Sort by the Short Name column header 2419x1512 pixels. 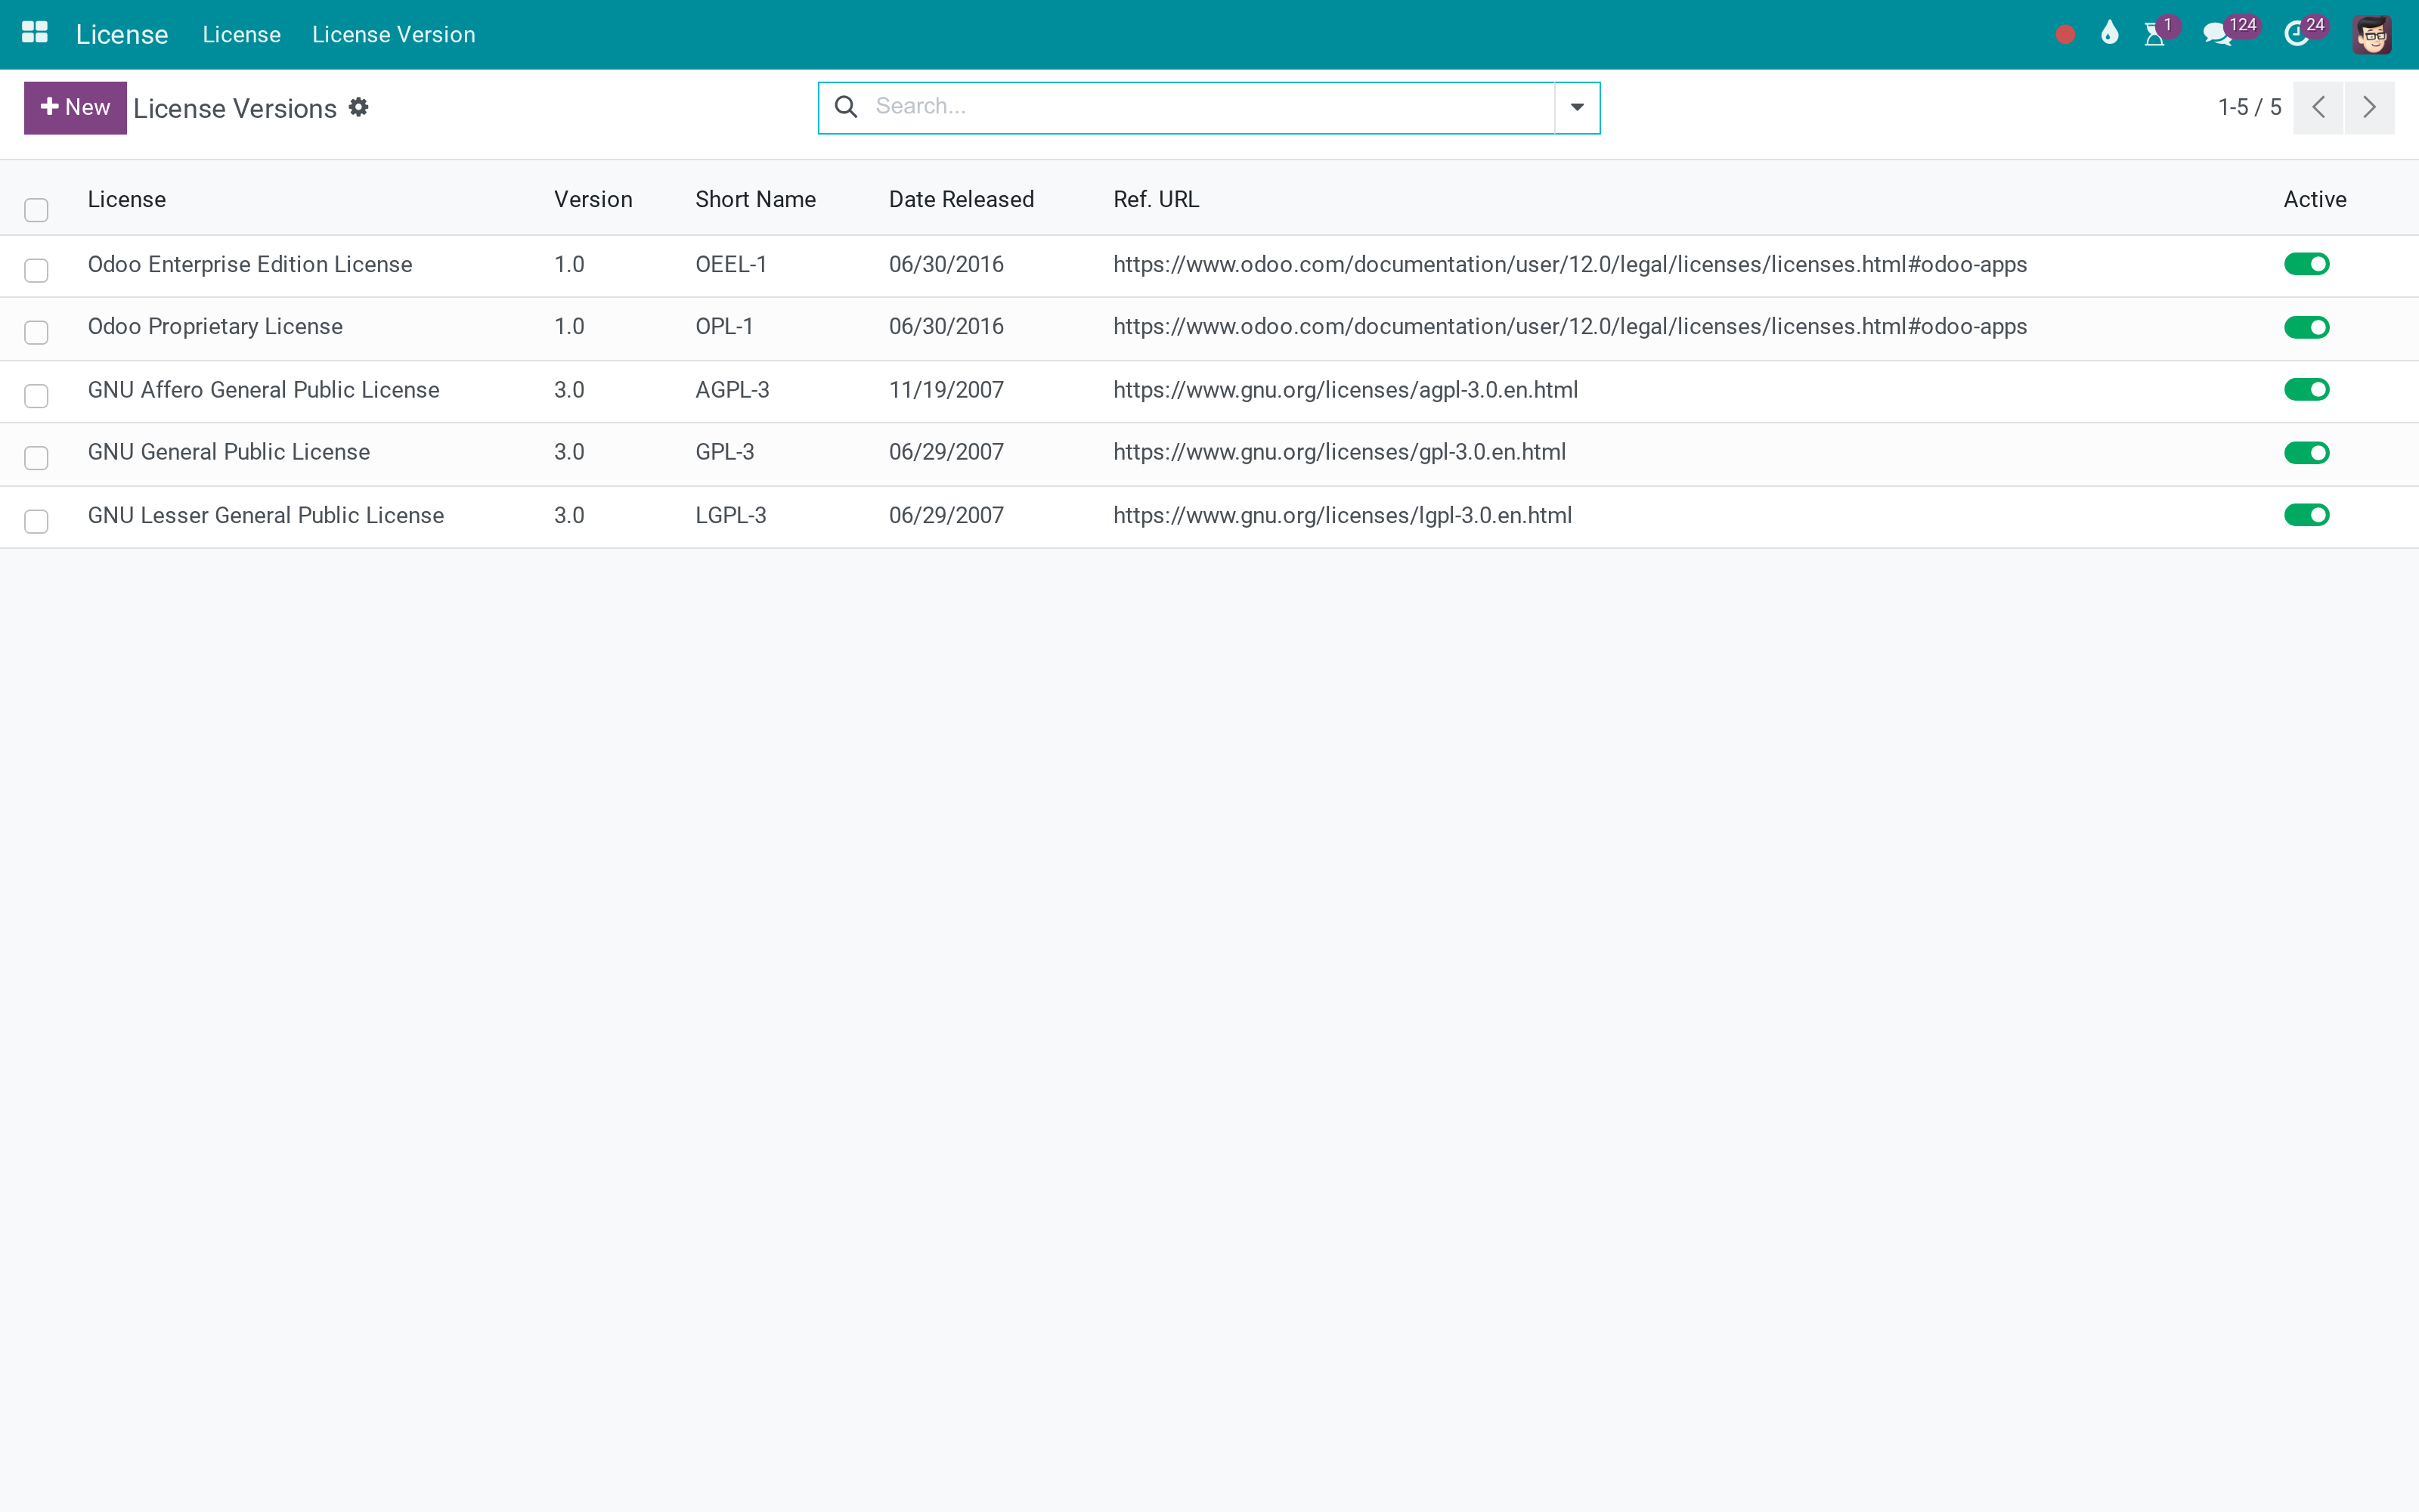click(756, 199)
